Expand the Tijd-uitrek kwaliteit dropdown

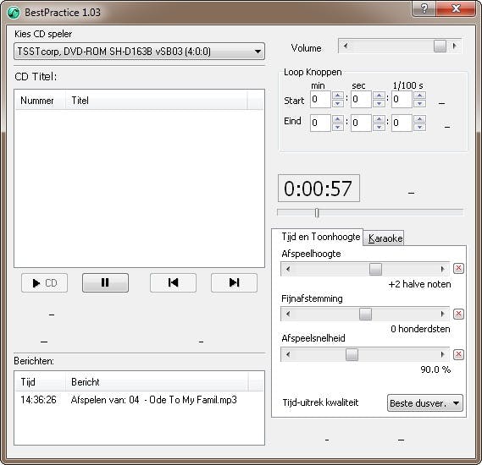coord(425,403)
